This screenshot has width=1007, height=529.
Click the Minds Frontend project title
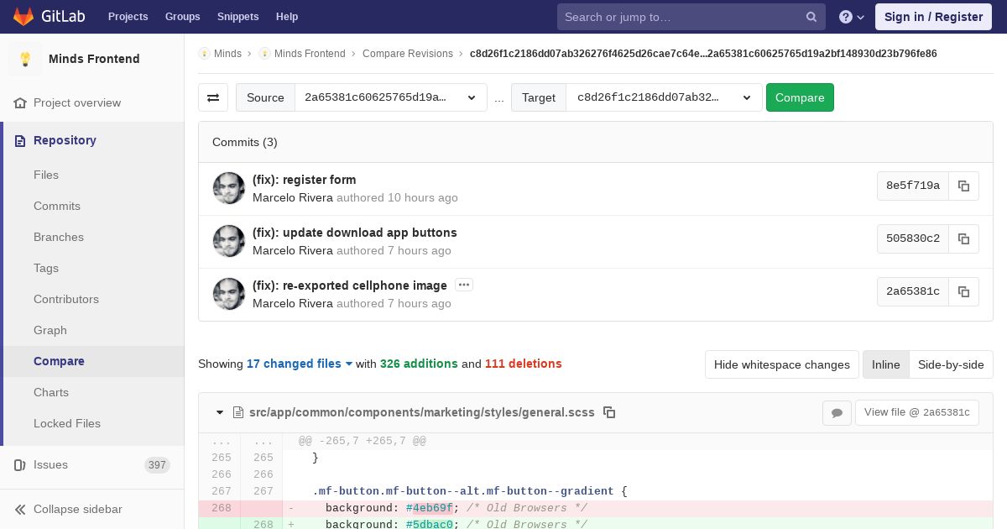[94, 59]
